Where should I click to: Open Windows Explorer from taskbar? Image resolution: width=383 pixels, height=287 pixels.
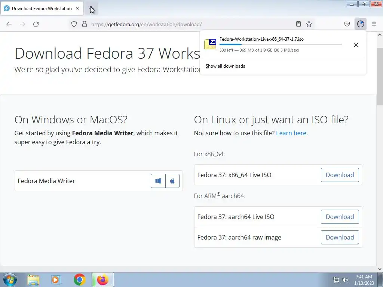(33, 280)
